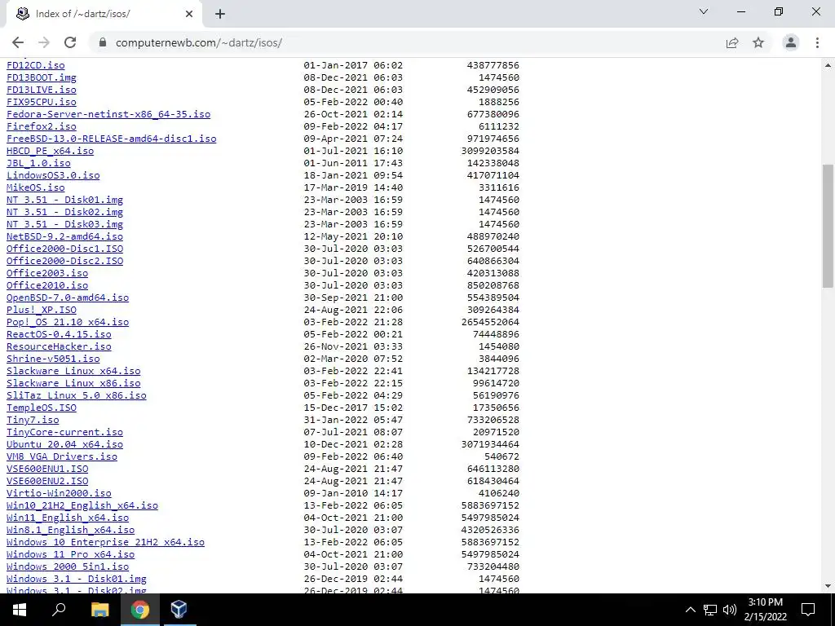This screenshot has height=626, width=835.
Task: Open NetBSD-9.2-amd64.iso link
Action: tap(65, 236)
